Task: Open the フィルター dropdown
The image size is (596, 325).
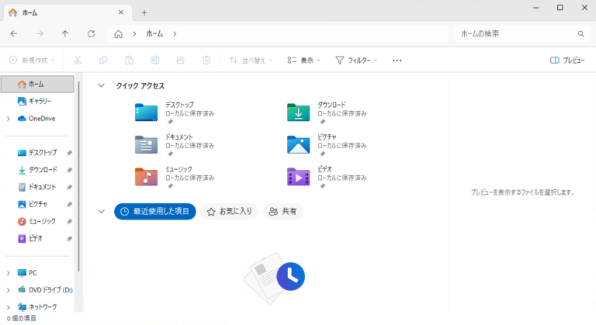Action: click(x=356, y=60)
